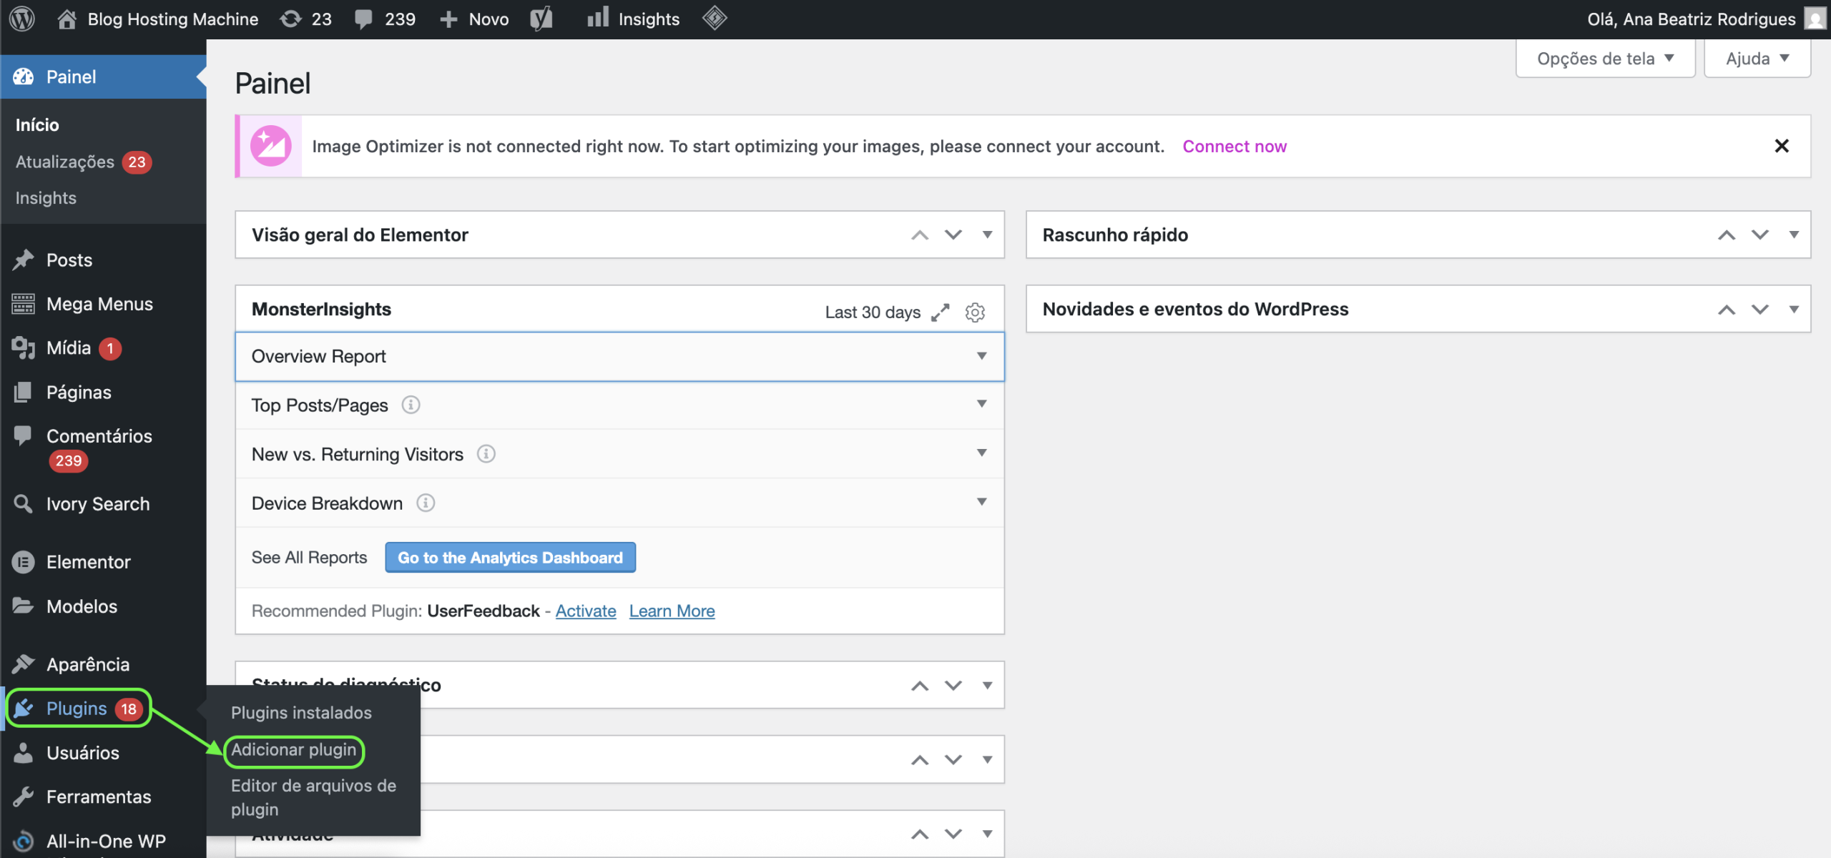The width and height of the screenshot is (1831, 858).
Task: Open the Yoast SEO icon in admin bar
Action: pos(541,19)
